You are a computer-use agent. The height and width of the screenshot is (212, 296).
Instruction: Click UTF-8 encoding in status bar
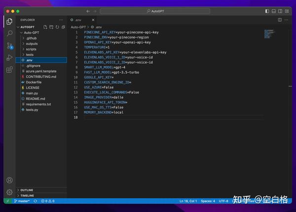(223, 201)
